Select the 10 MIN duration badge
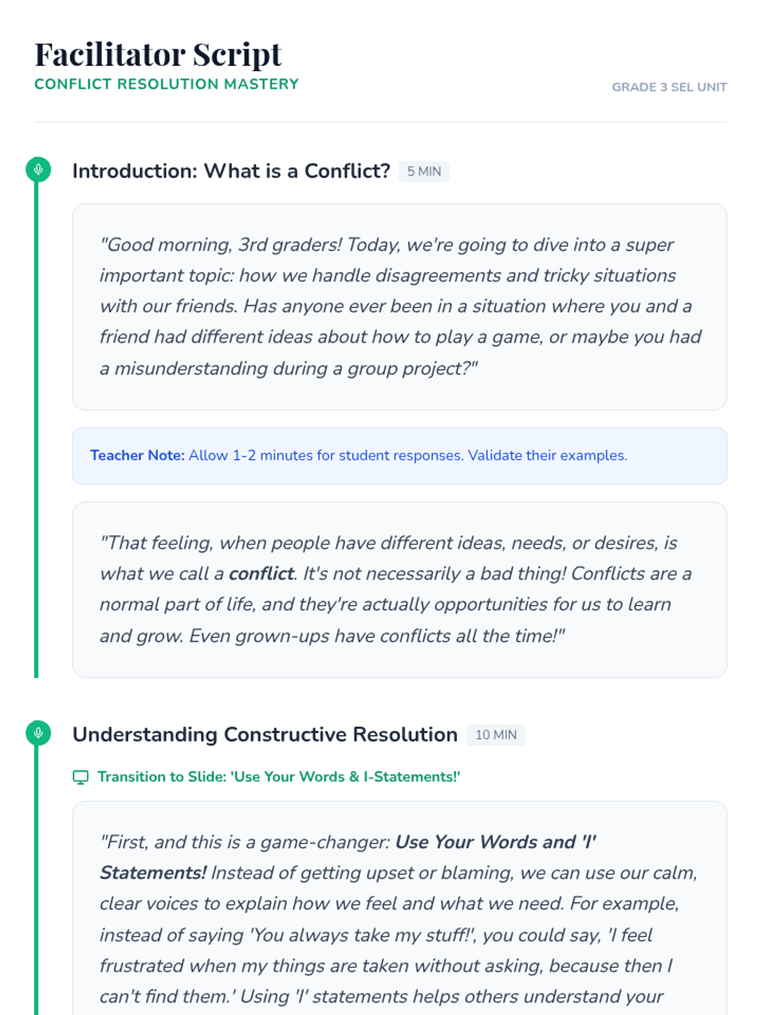The image size is (761, 1015). point(496,735)
